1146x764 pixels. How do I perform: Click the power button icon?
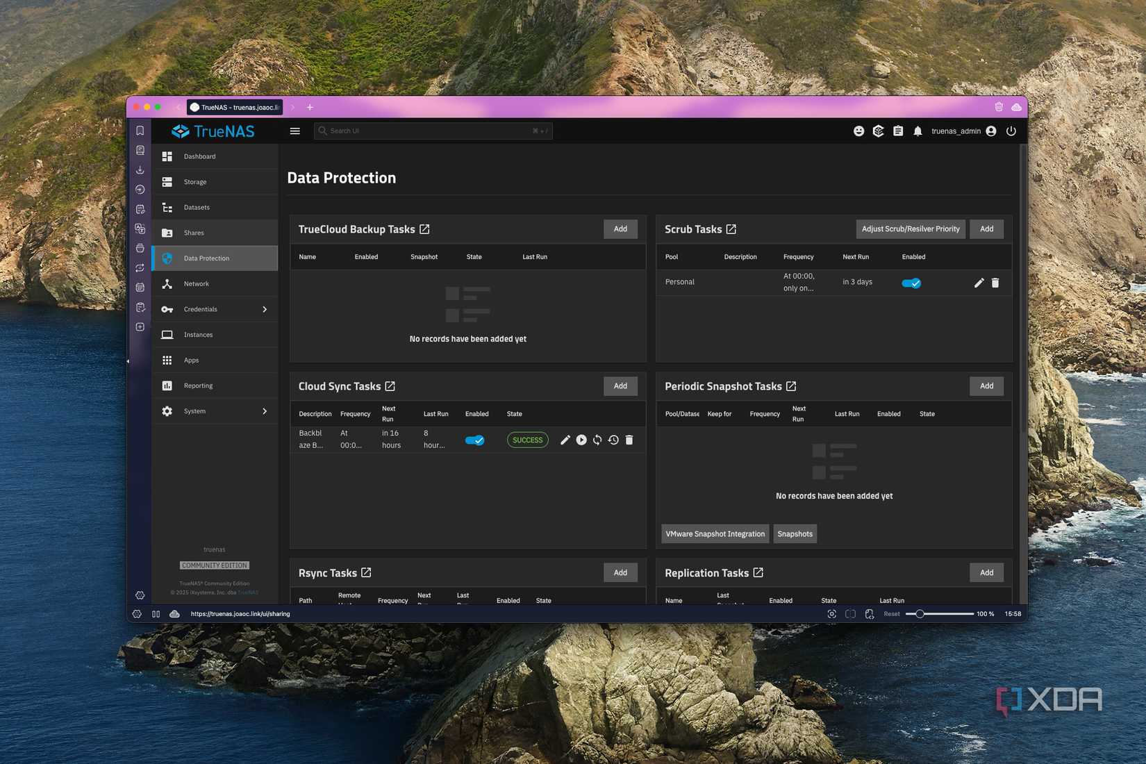1011,131
